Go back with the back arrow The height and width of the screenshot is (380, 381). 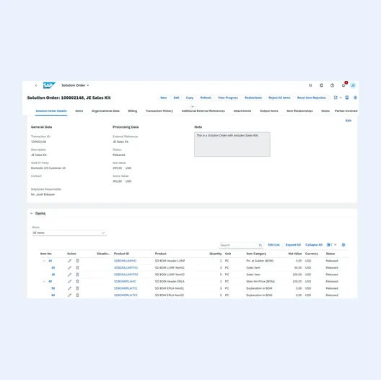coord(36,85)
